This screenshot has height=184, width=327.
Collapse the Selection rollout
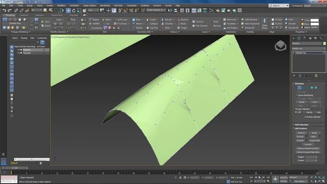[x=299, y=83]
